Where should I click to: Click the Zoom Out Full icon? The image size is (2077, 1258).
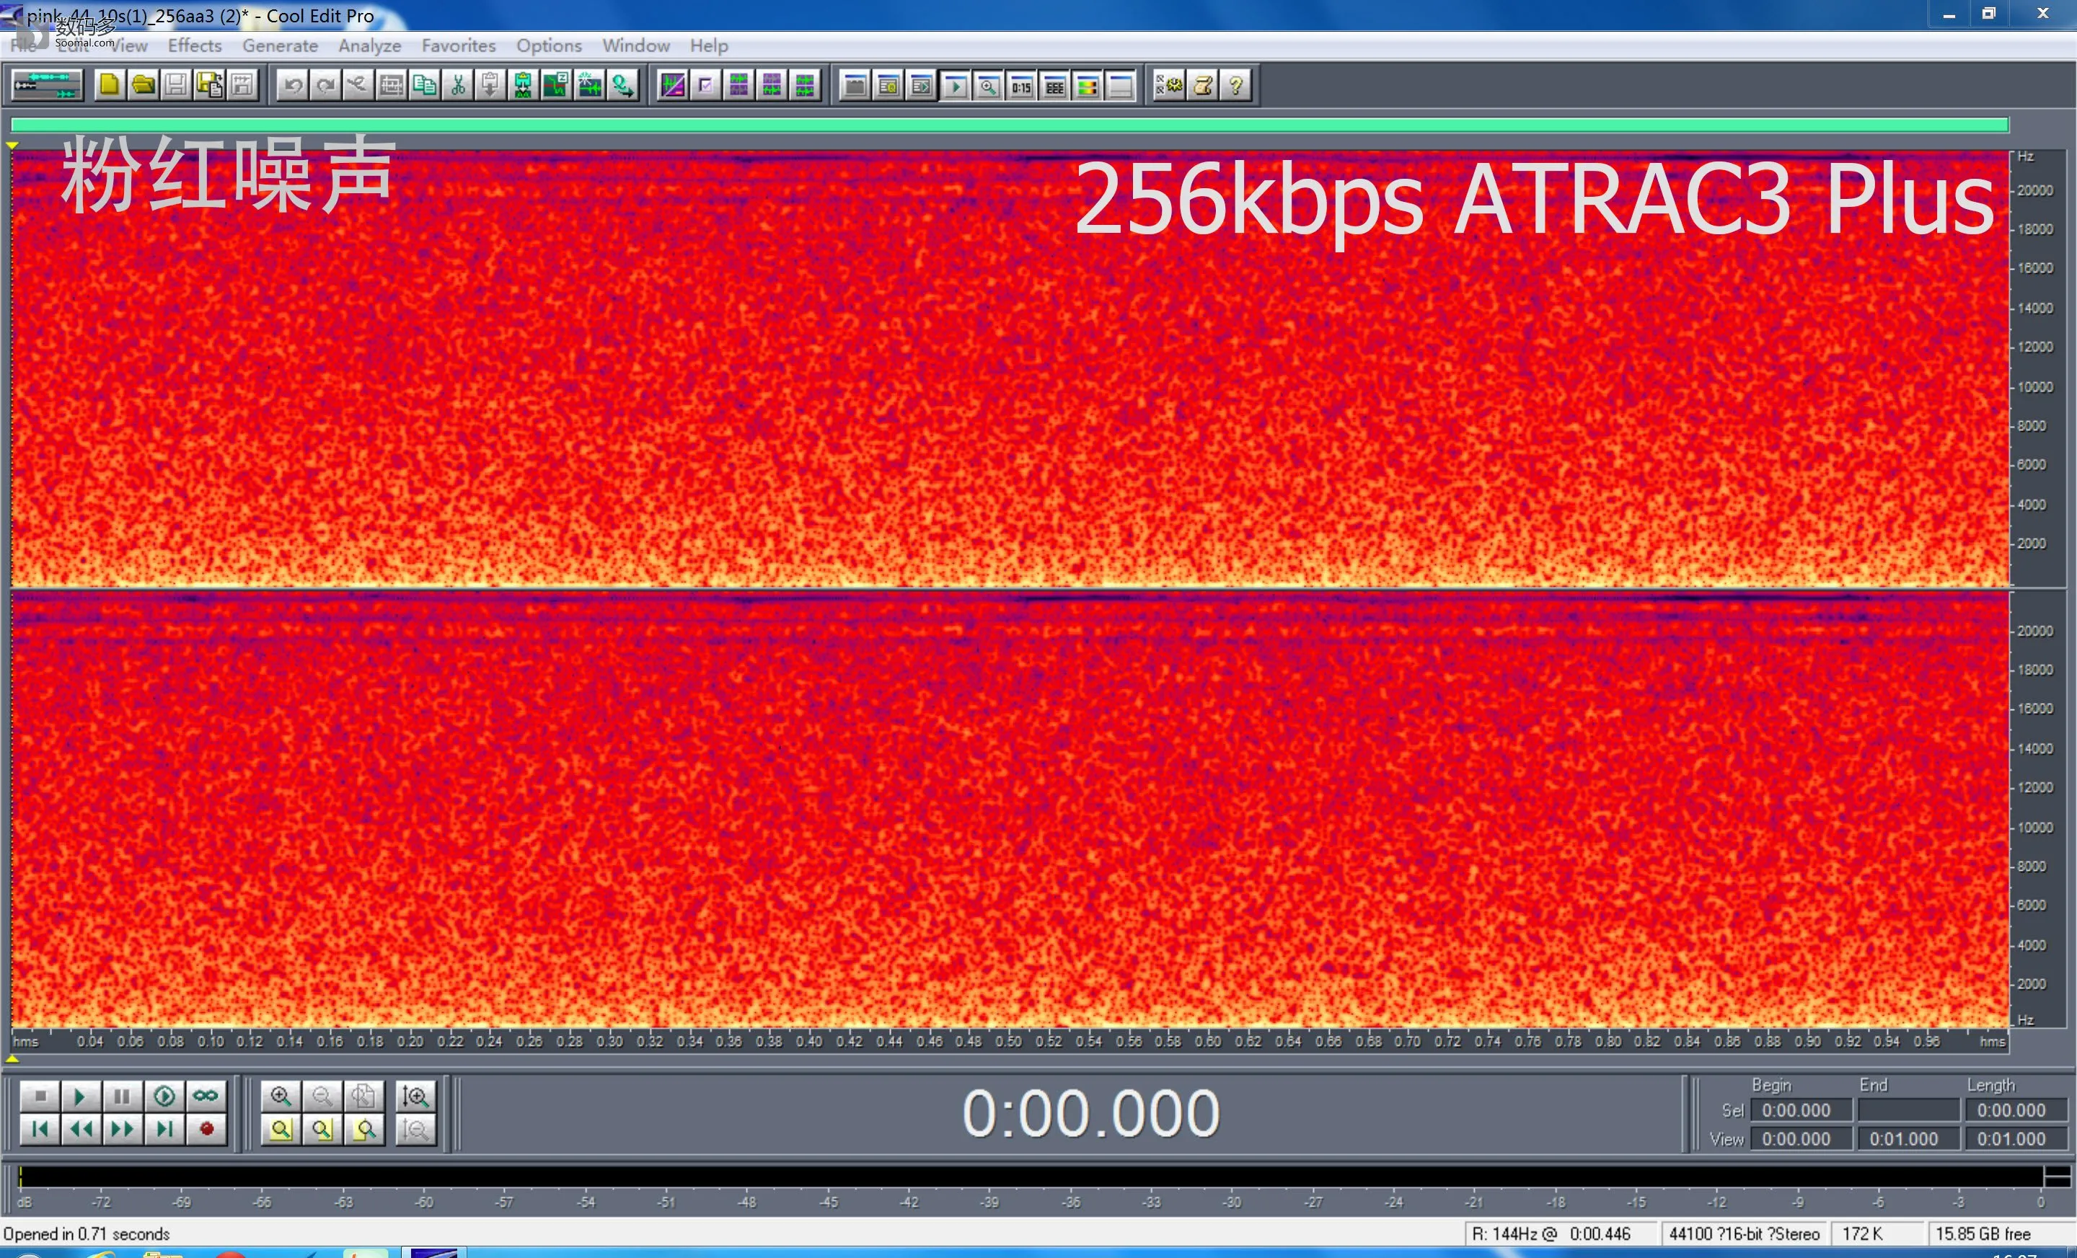click(363, 1095)
